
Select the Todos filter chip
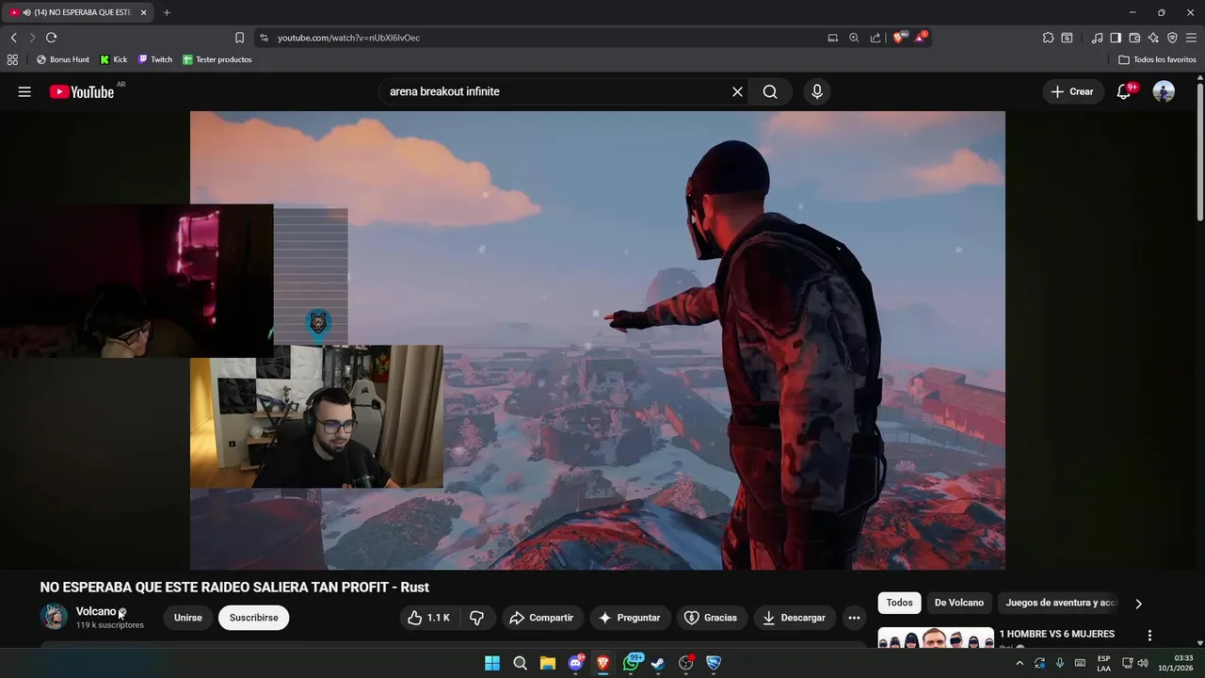click(899, 603)
